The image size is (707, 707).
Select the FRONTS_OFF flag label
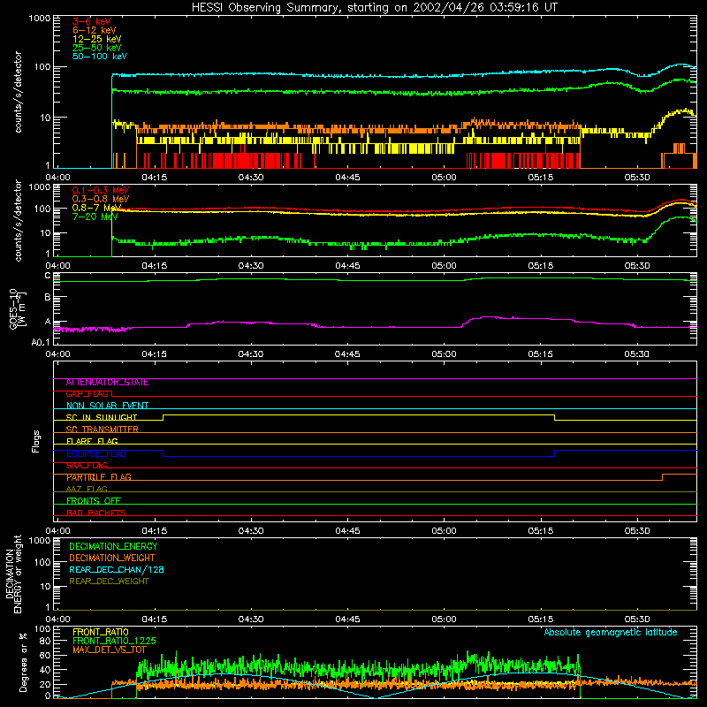(x=94, y=501)
